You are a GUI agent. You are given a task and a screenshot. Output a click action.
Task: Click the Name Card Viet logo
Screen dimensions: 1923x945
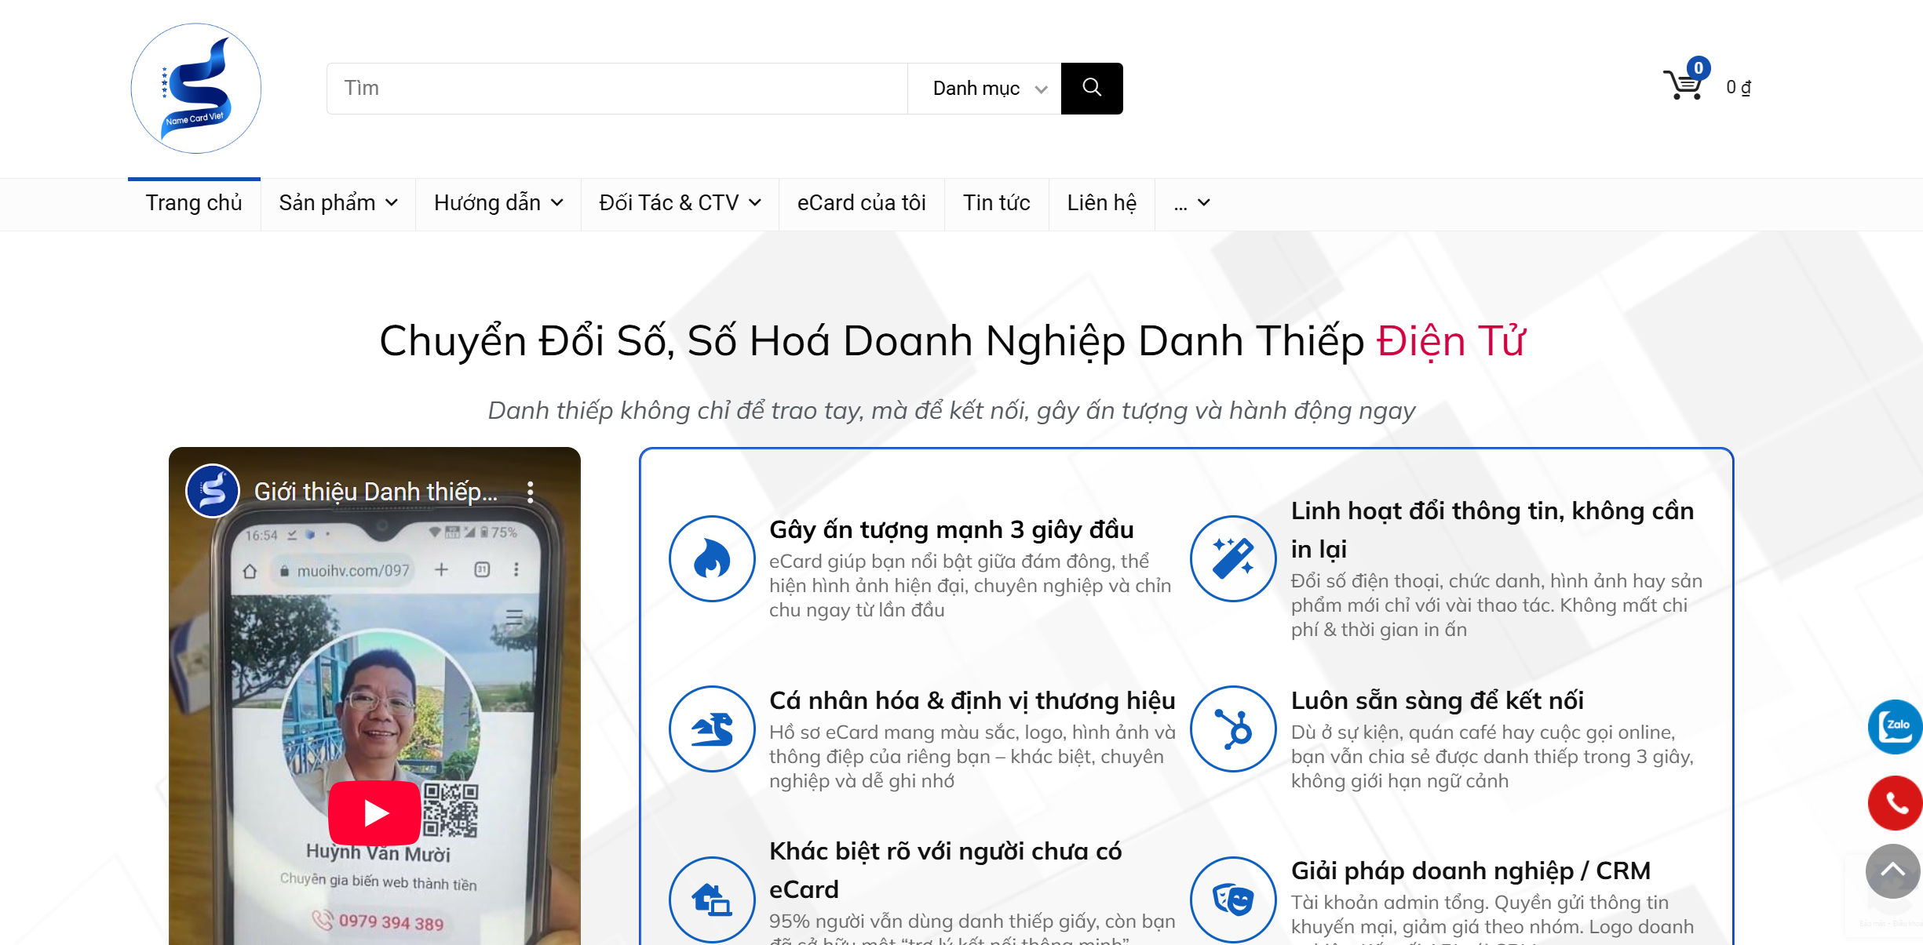[196, 88]
